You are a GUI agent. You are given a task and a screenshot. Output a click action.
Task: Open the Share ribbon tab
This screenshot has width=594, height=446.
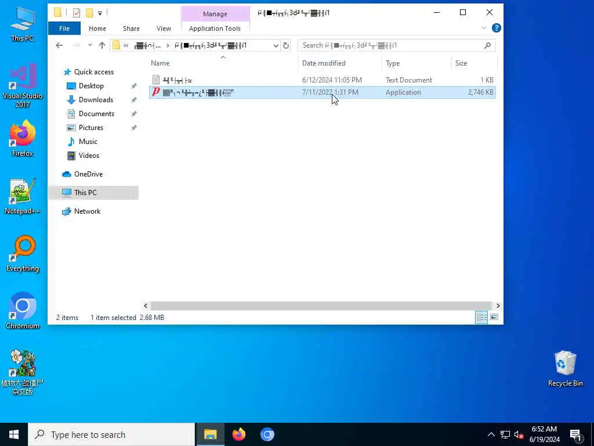coord(131,28)
